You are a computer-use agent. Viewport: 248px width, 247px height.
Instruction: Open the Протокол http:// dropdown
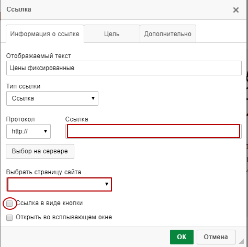(28, 131)
